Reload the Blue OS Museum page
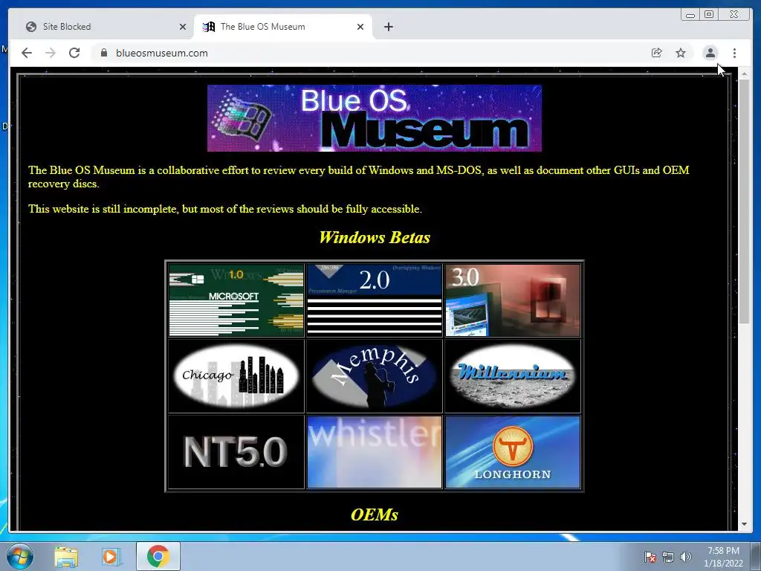Viewport: 761px width, 571px height. click(x=74, y=53)
